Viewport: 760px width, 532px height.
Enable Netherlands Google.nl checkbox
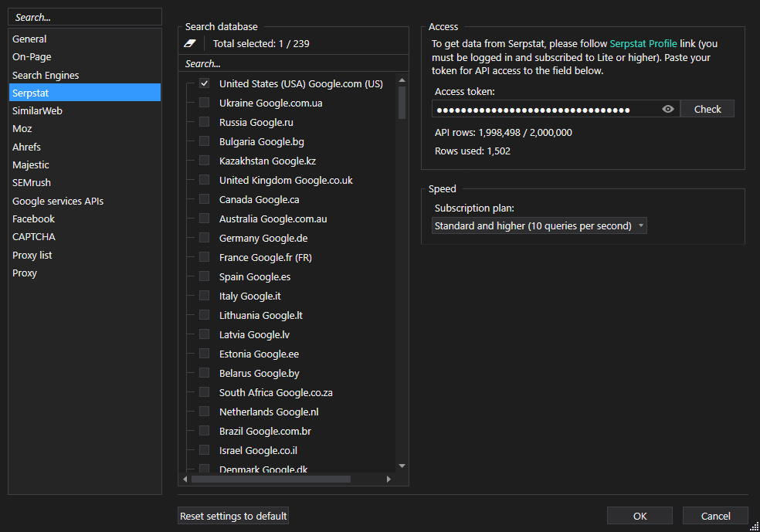[x=205, y=412]
